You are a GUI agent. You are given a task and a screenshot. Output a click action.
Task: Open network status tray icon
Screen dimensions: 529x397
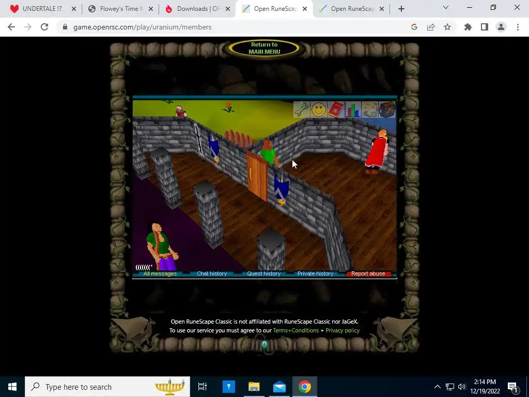click(450, 387)
